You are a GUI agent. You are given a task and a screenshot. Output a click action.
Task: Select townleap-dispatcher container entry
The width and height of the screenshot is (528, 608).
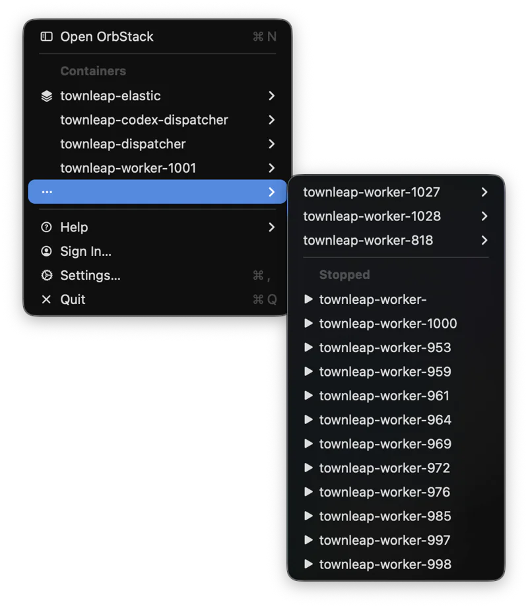pyautogui.click(x=158, y=144)
